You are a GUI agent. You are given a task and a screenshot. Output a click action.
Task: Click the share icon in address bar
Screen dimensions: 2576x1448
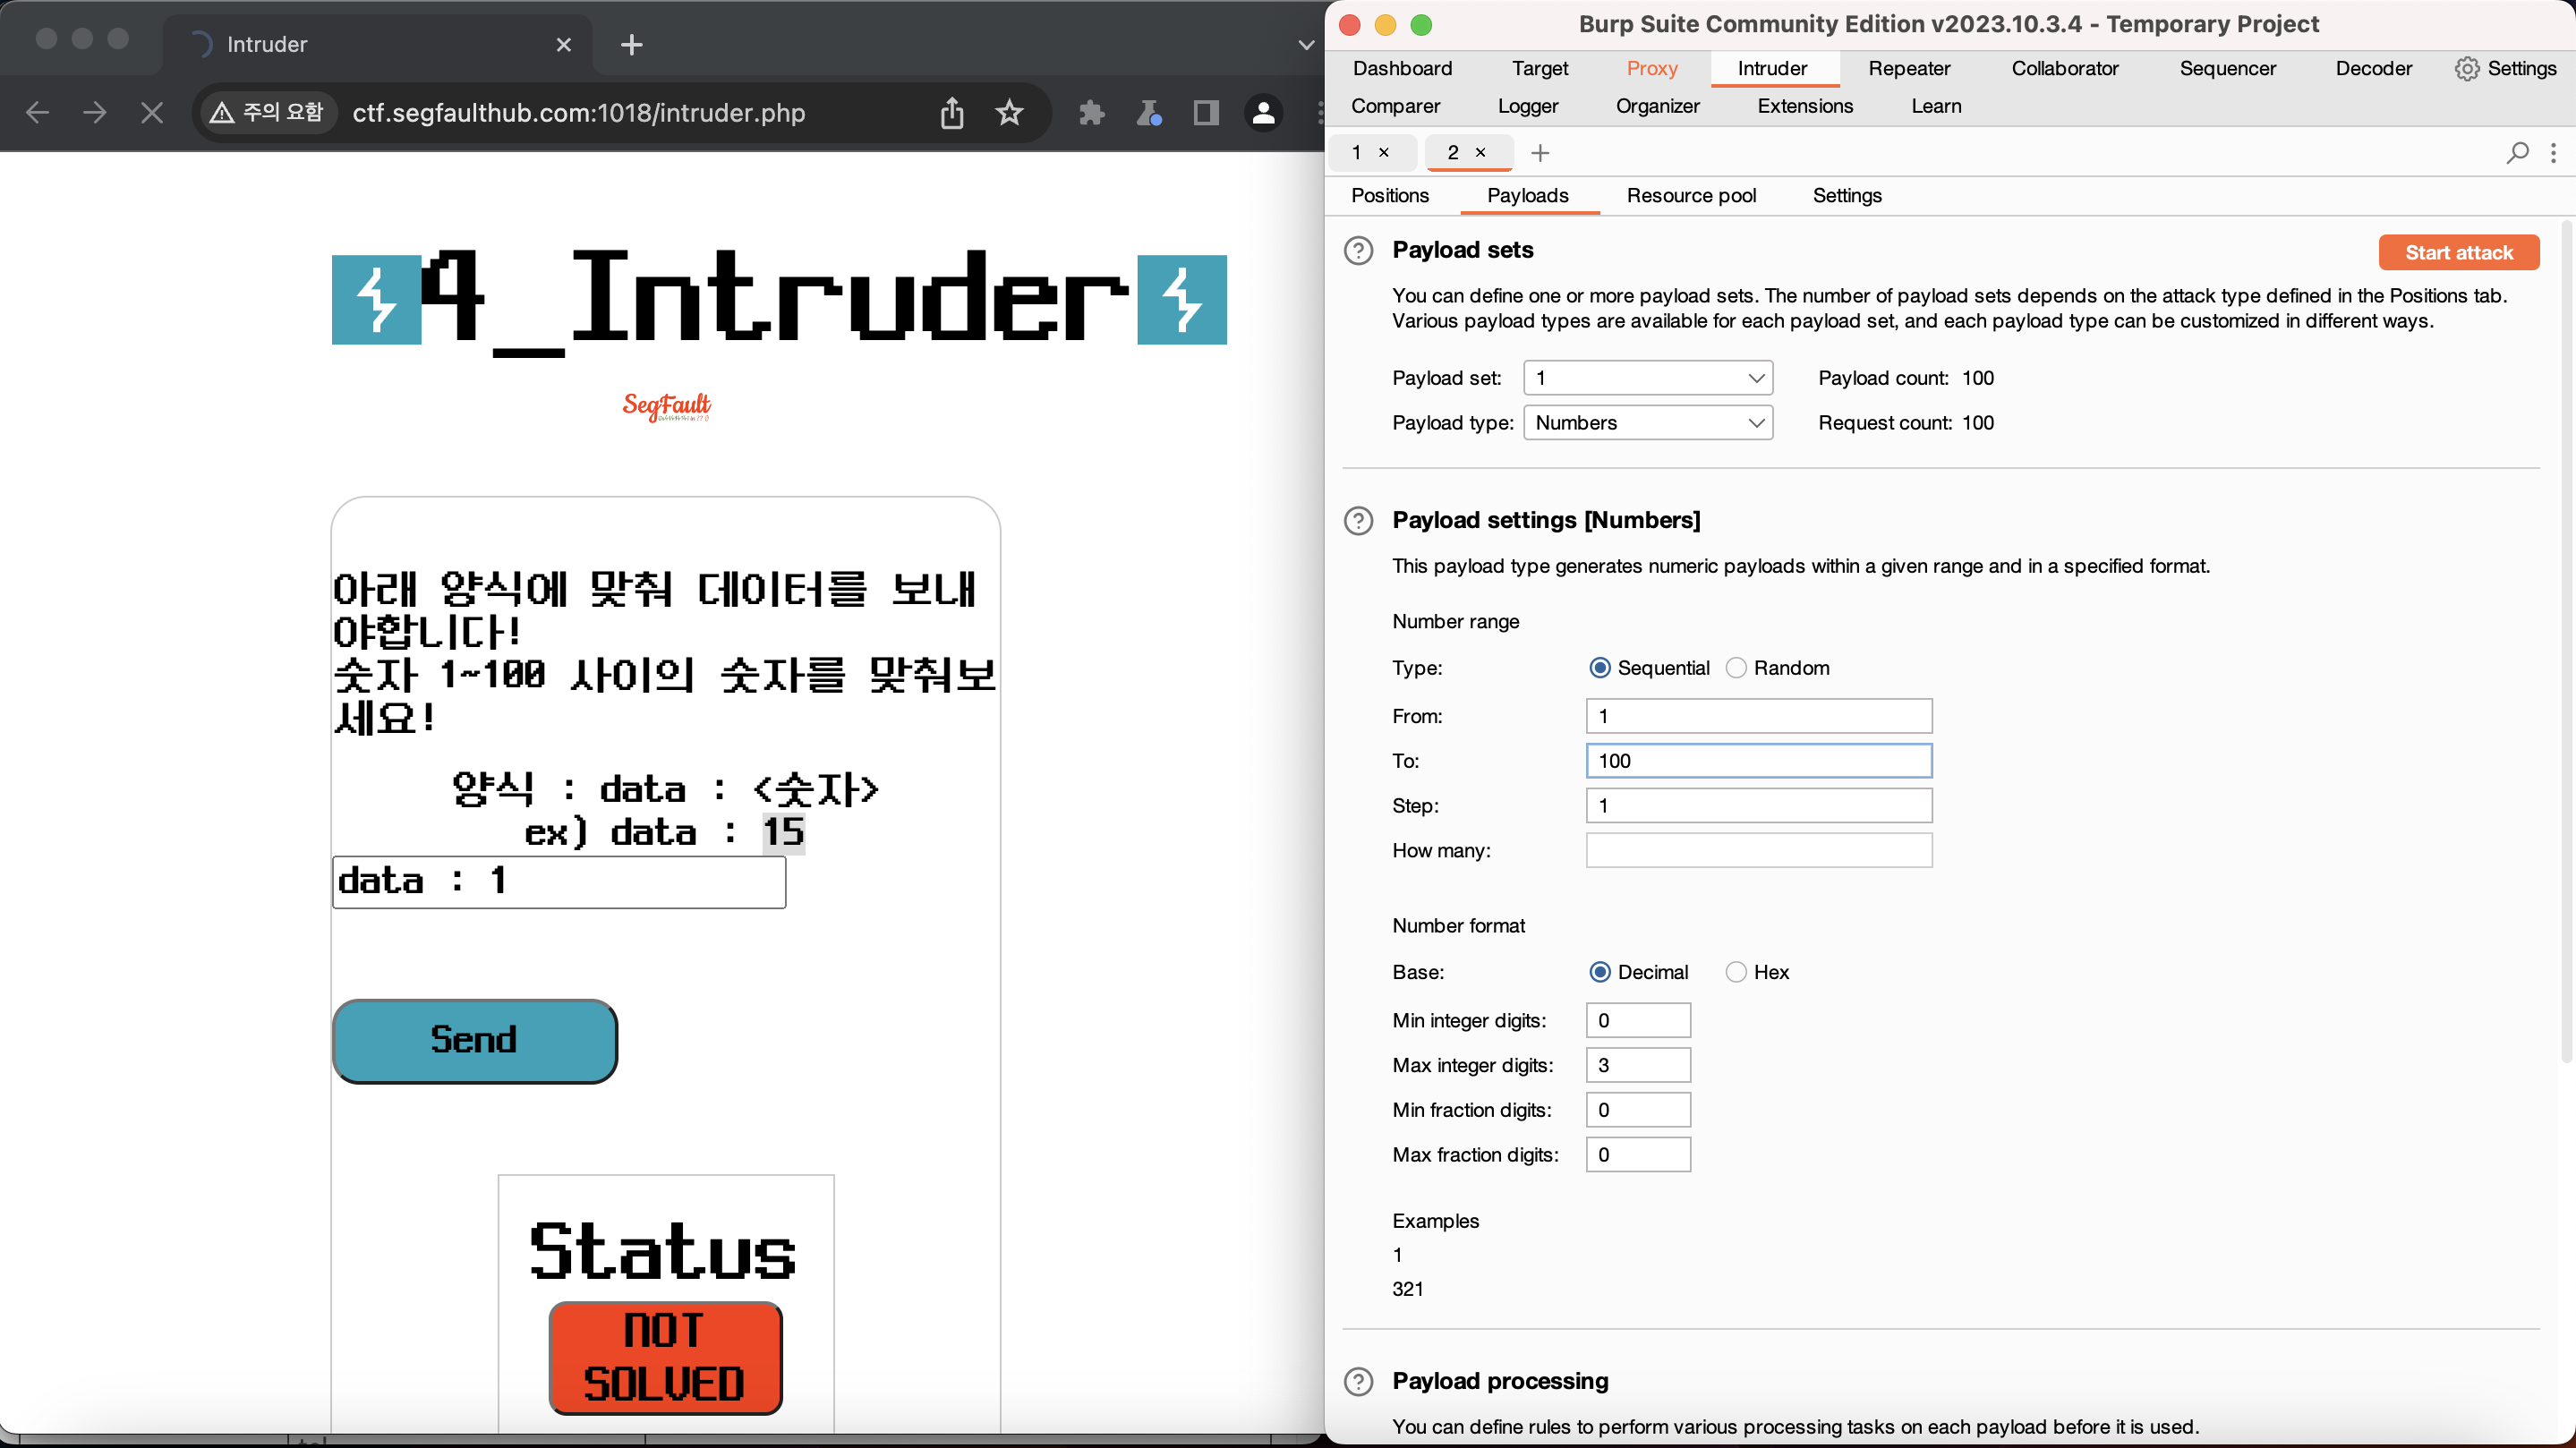[952, 113]
